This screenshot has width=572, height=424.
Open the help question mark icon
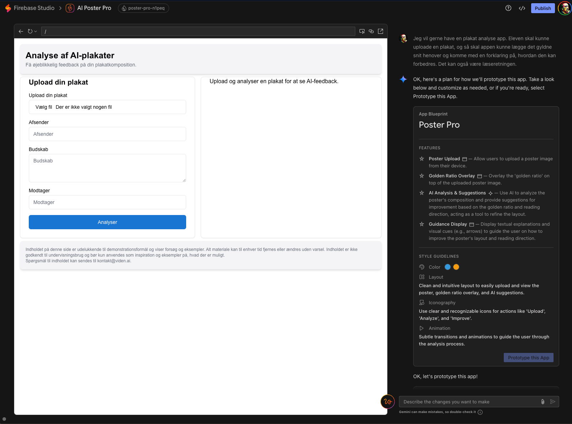point(508,8)
